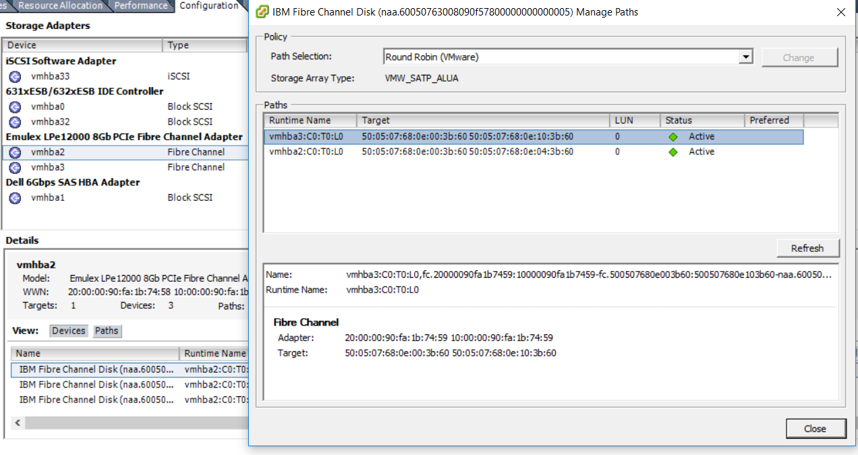Click the X to close Manage Paths window
This screenshot has width=858, height=455.
point(840,12)
